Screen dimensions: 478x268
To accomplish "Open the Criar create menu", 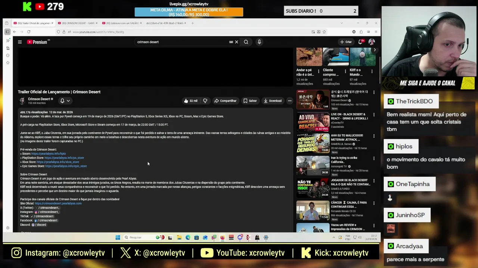I will pos(346,42).
